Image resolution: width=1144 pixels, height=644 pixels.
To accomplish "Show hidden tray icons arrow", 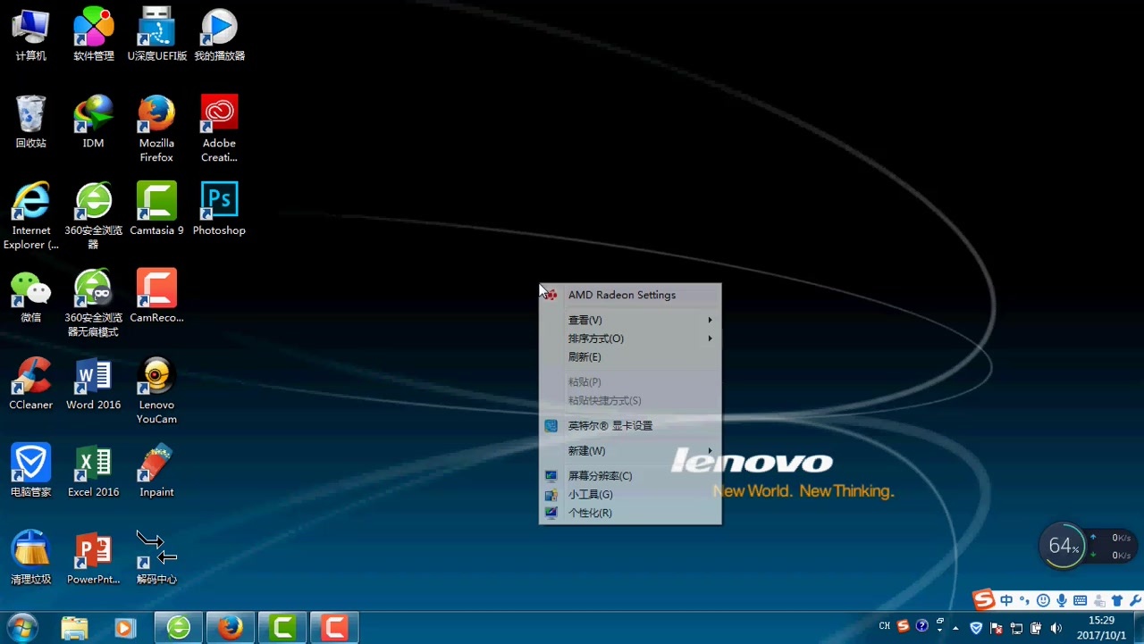I will coord(955,628).
